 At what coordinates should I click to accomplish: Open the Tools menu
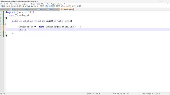(x=38, y=4)
